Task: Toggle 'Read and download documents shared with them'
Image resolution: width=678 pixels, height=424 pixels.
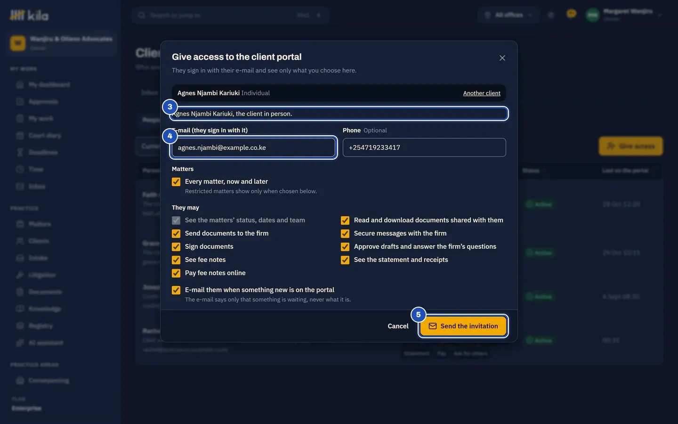Action: click(345, 220)
